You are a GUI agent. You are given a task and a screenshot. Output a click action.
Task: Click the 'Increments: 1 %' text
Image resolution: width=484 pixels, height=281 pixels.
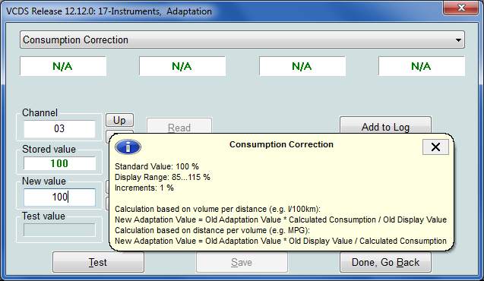(144, 188)
